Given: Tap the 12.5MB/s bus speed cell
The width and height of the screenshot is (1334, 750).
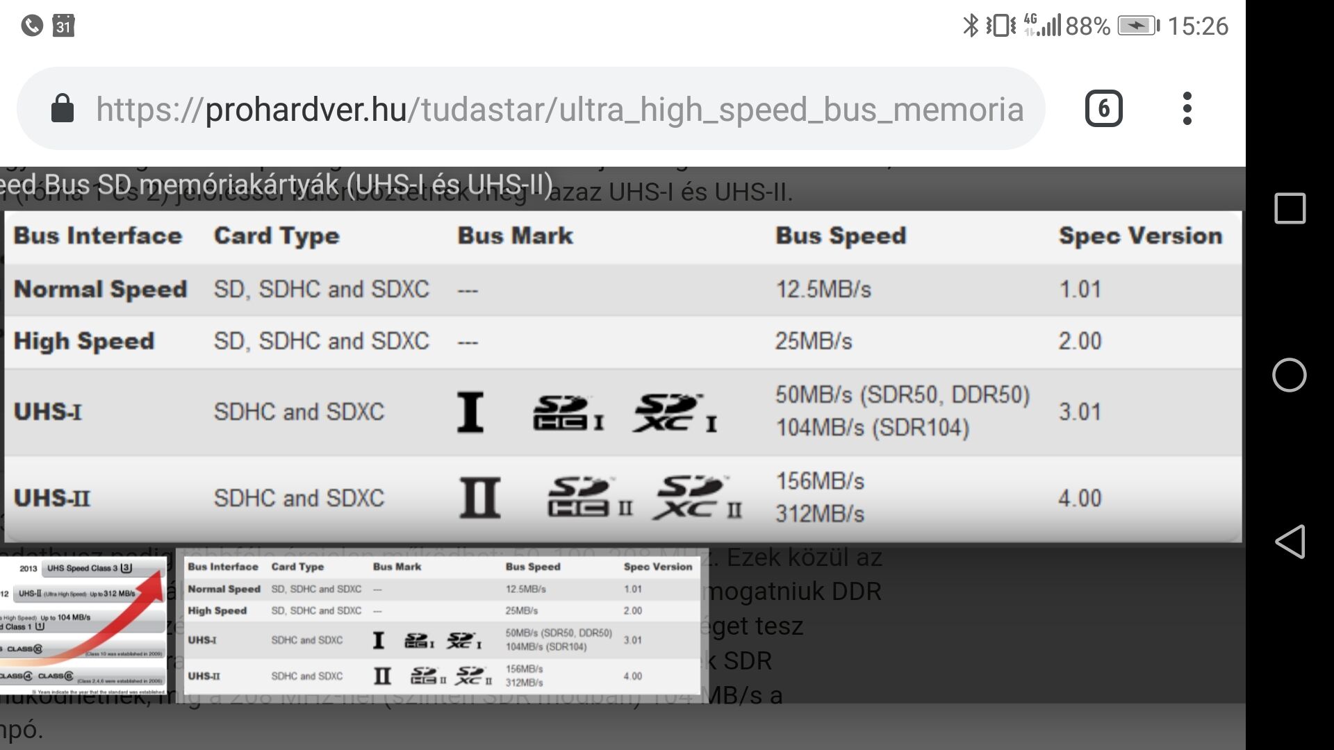Looking at the screenshot, I should click(823, 289).
